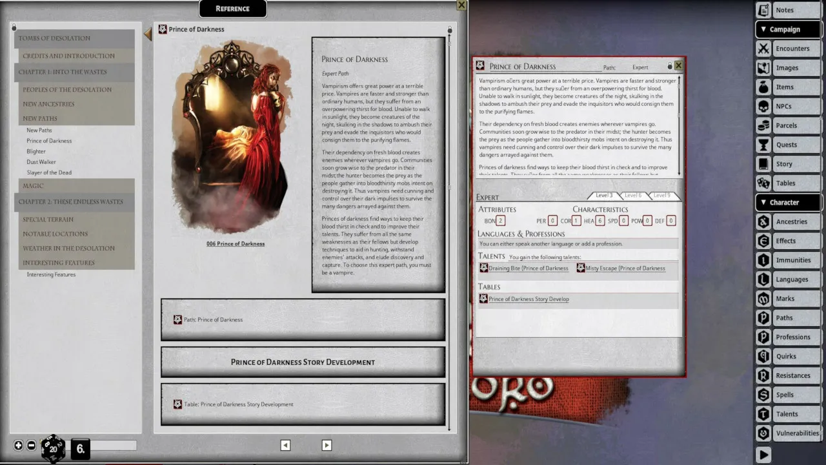
Task: Select Interesting Features page in index
Action: [x=51, y=274]
